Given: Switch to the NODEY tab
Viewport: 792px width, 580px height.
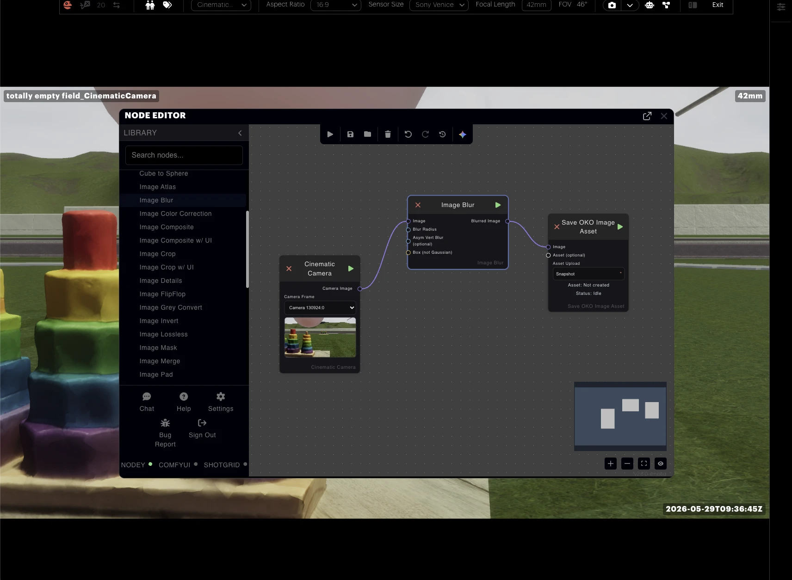Looking at the screenshot, I should (136, 465).
